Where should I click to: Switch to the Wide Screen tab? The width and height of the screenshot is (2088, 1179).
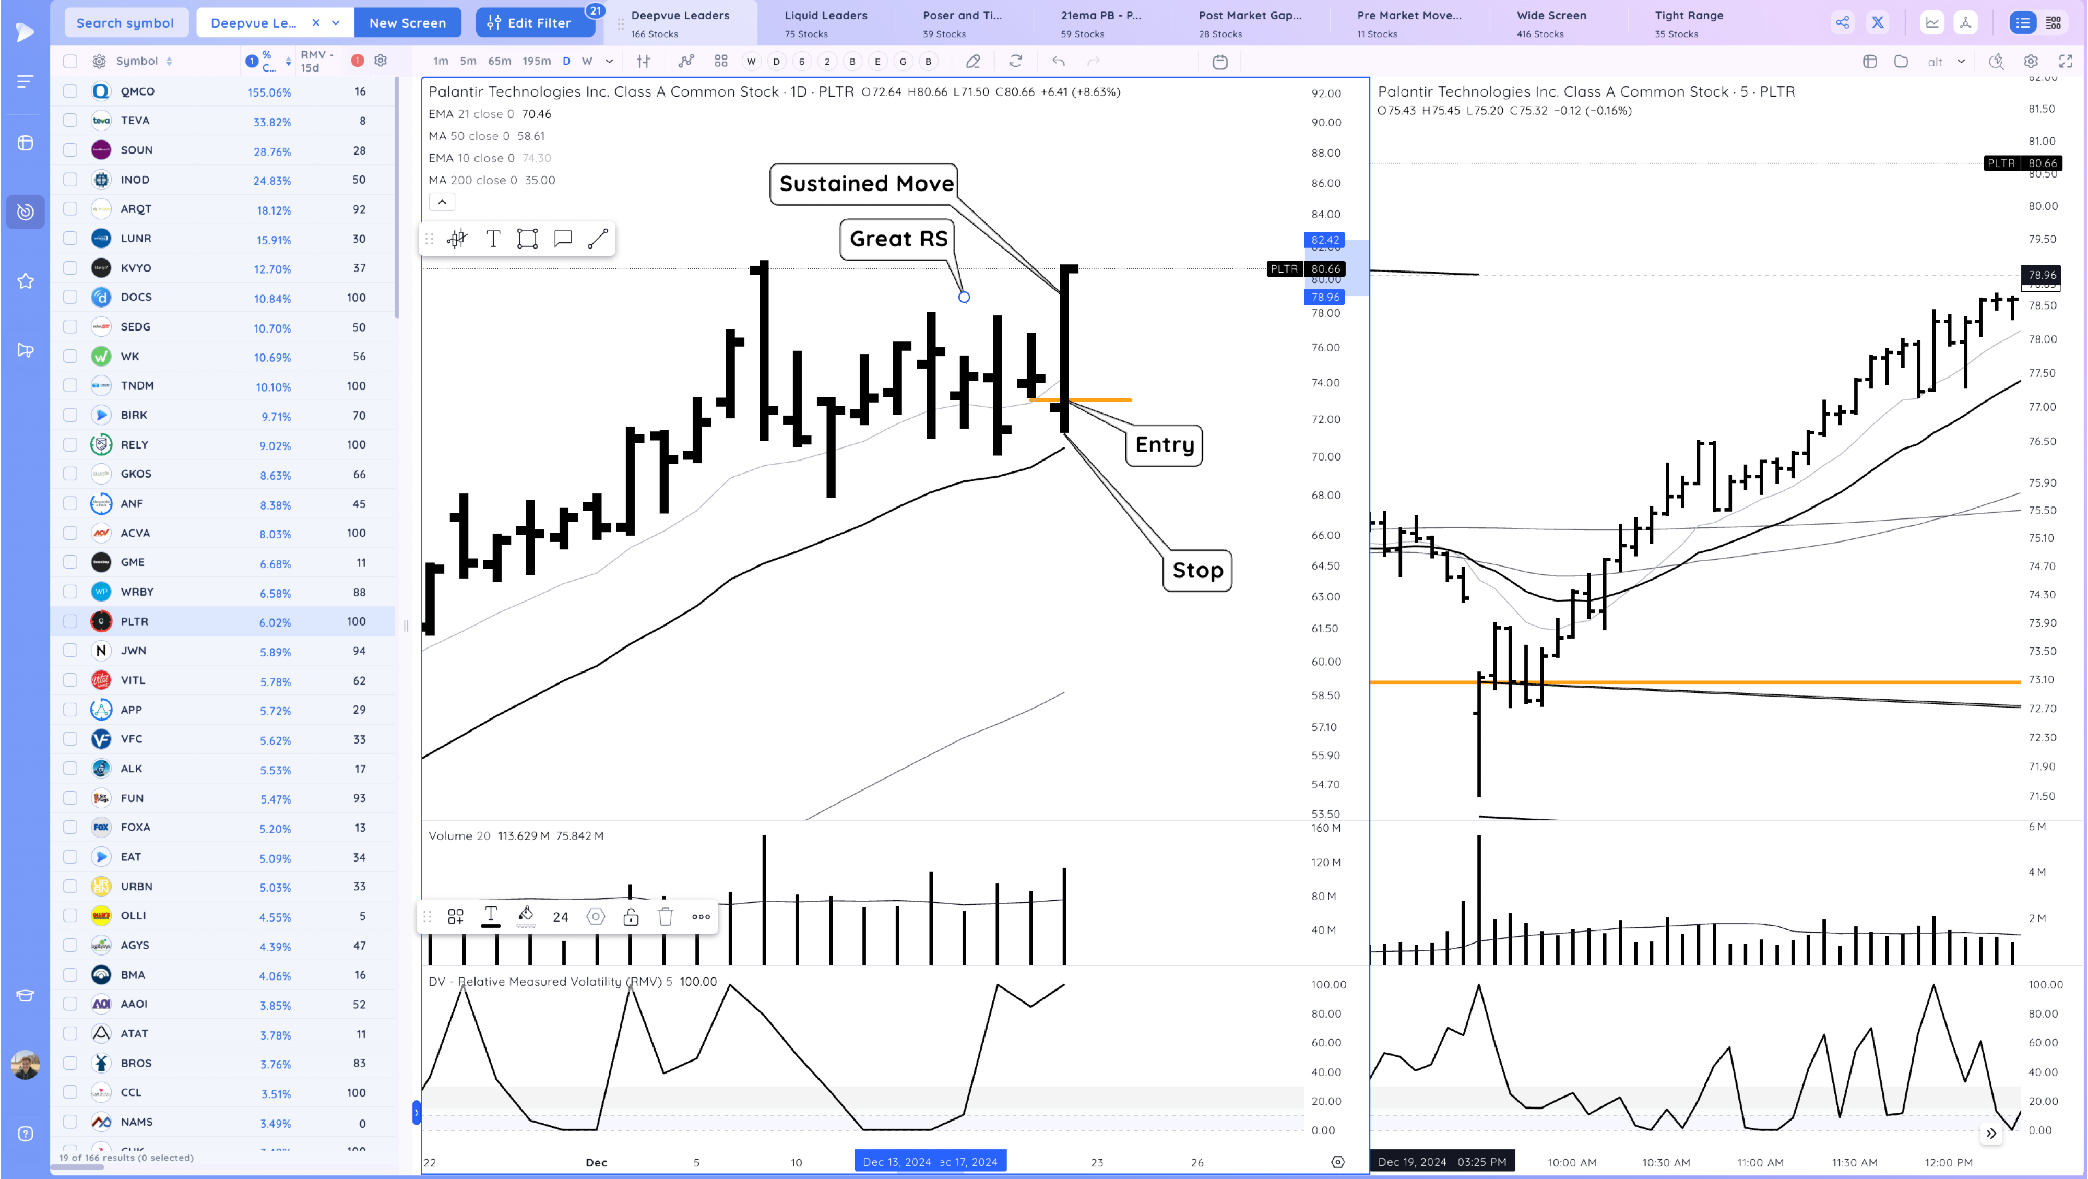(1552, 22)
